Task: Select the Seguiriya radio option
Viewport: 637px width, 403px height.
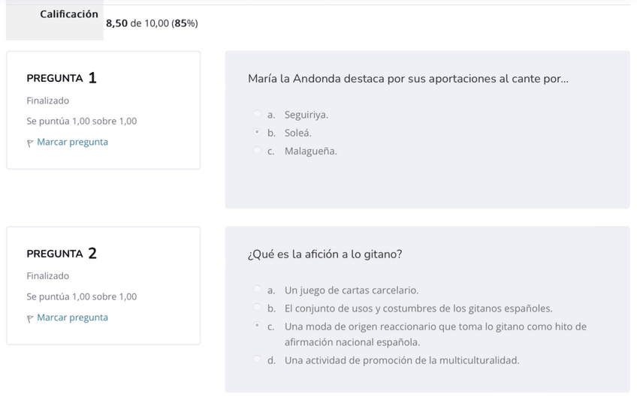Action: (x=257, y=115)
